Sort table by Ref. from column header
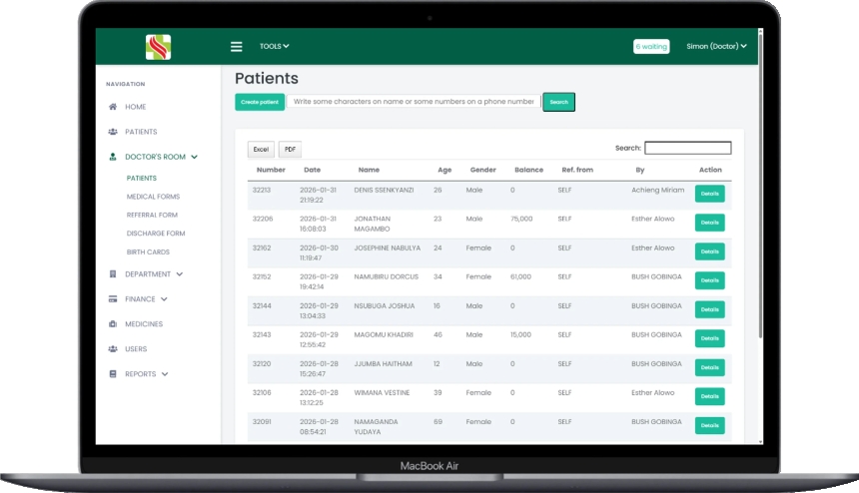The image size is (859, 493). pyautogui.click(x=577, y=170)
